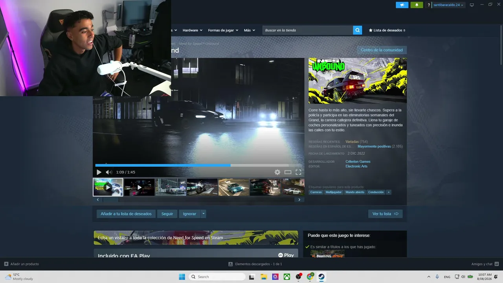Click the Ignorar button

click(189, 214)
